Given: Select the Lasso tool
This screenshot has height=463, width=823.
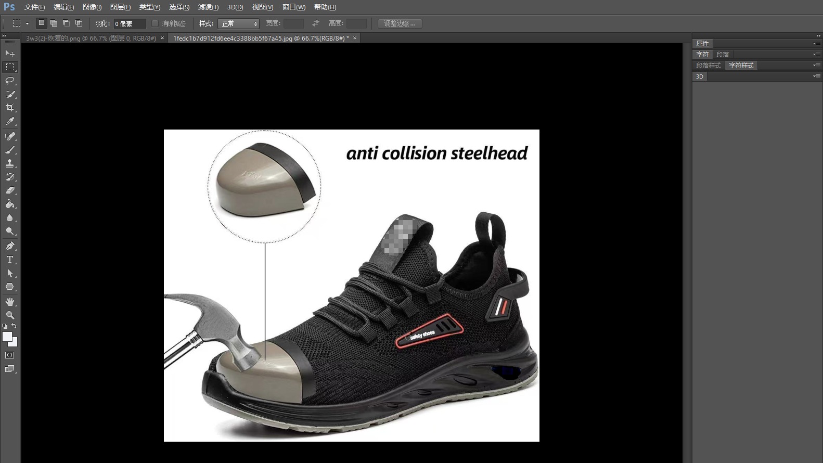Looking at the screenshot, I should pos(10,81).
